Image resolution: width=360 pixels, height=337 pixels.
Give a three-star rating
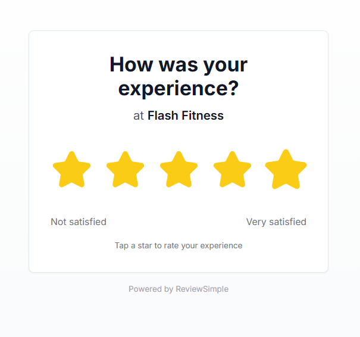179,170
